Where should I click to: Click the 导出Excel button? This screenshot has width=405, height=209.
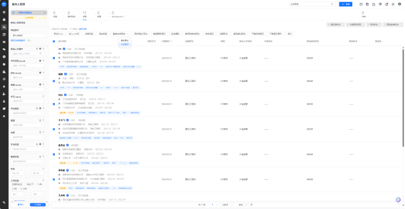[x=58, y=34]
